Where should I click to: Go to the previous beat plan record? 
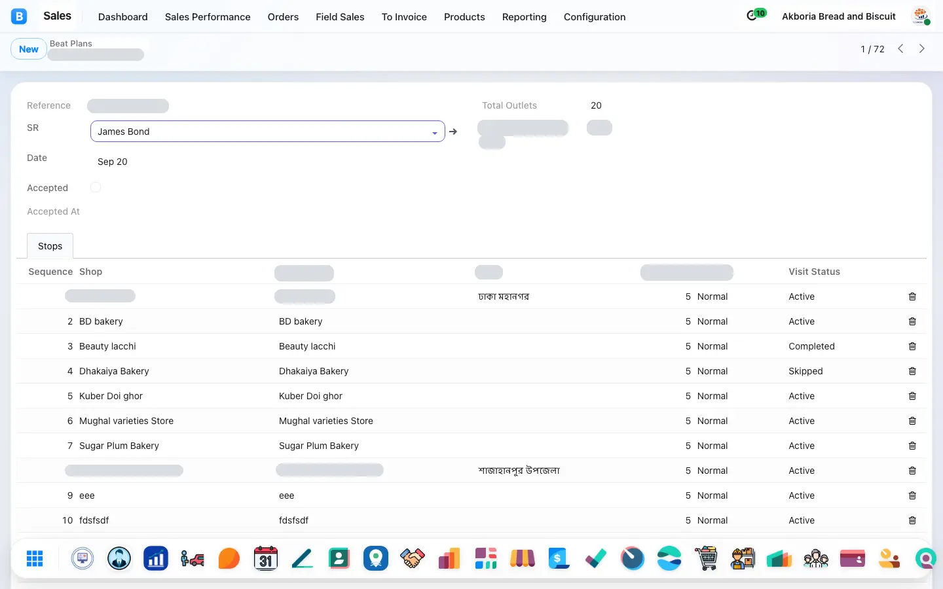[900, 49]
